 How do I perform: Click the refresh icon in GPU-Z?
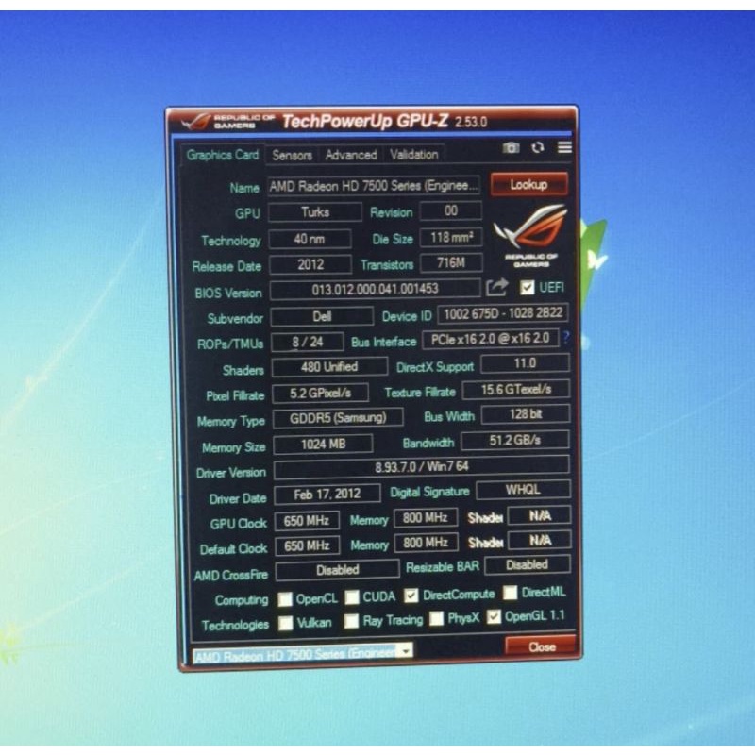538,147
